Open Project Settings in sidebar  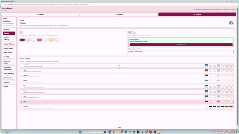point(9,39)
